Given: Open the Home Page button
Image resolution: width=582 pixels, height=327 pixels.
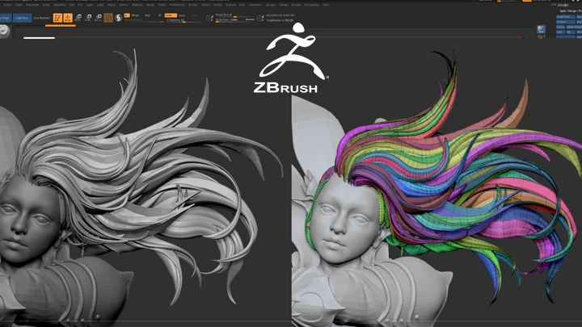Looking at the screenshot, I should click(5, 18).
